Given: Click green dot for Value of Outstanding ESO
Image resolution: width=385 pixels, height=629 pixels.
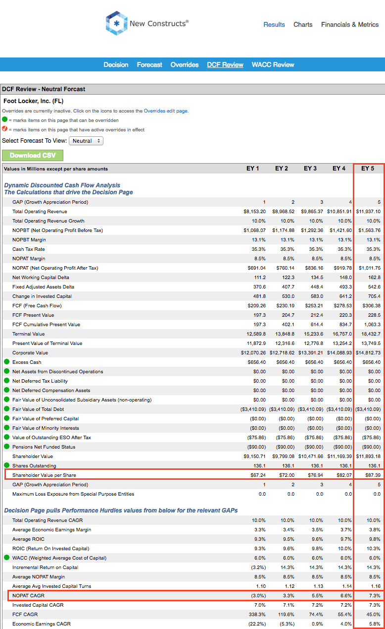Looking at the screenshot, I should point(6,437).
